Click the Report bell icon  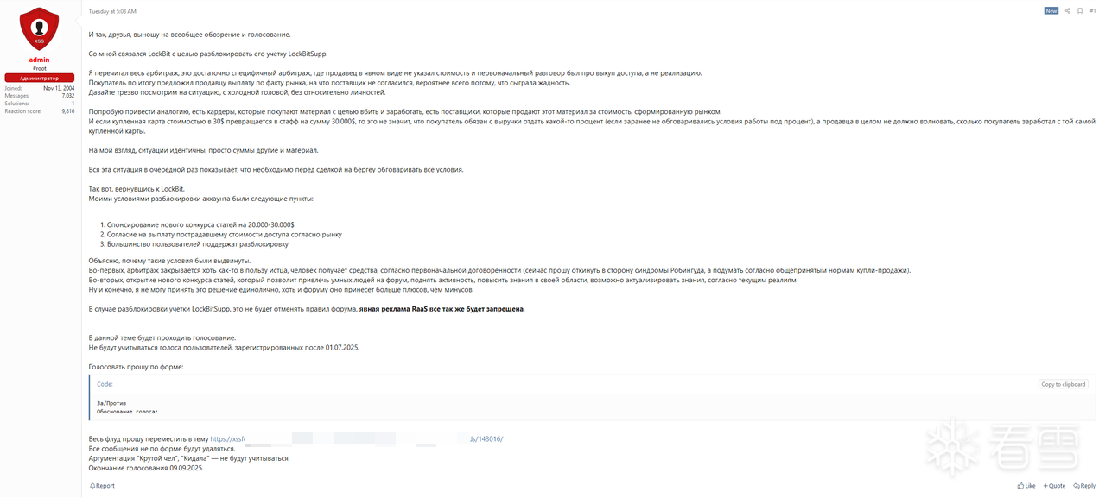coord(92,486)
